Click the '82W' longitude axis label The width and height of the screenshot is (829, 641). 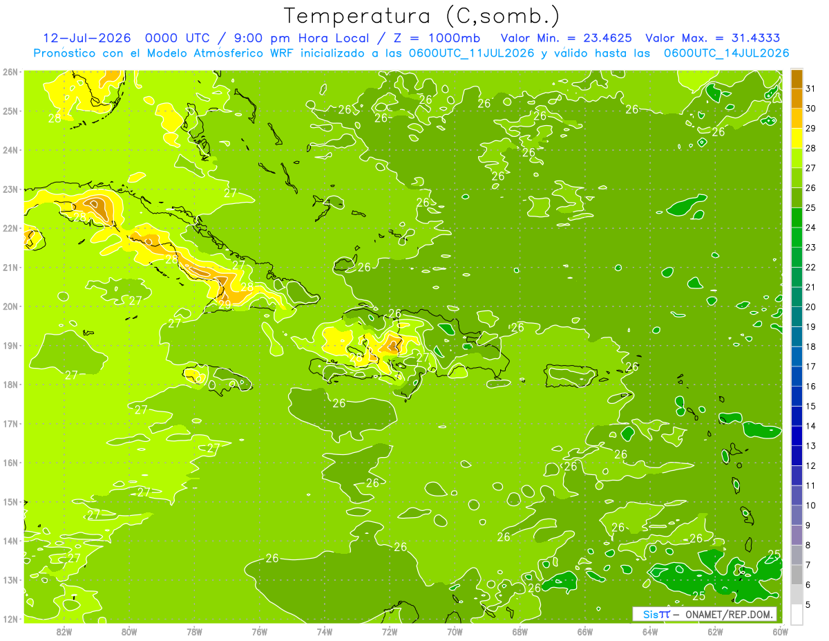[x=64, y=631]
